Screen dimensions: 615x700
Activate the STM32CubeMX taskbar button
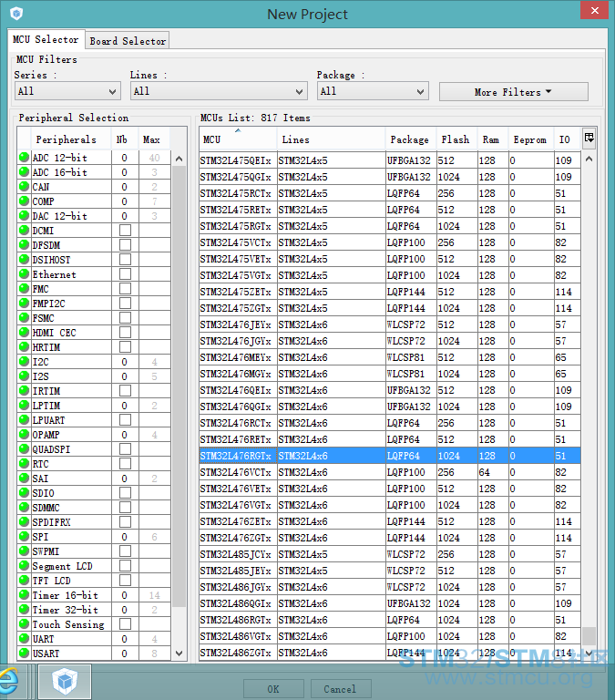click(x=65, y=681)
